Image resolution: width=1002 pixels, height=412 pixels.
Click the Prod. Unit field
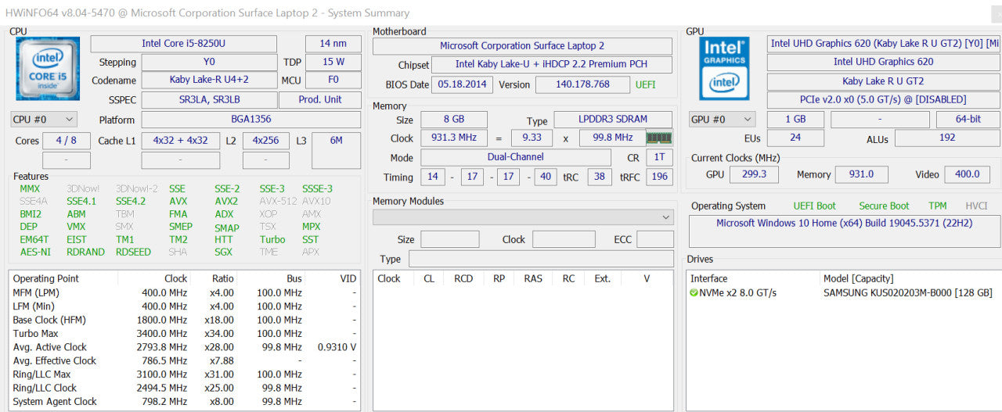(320, 100)
